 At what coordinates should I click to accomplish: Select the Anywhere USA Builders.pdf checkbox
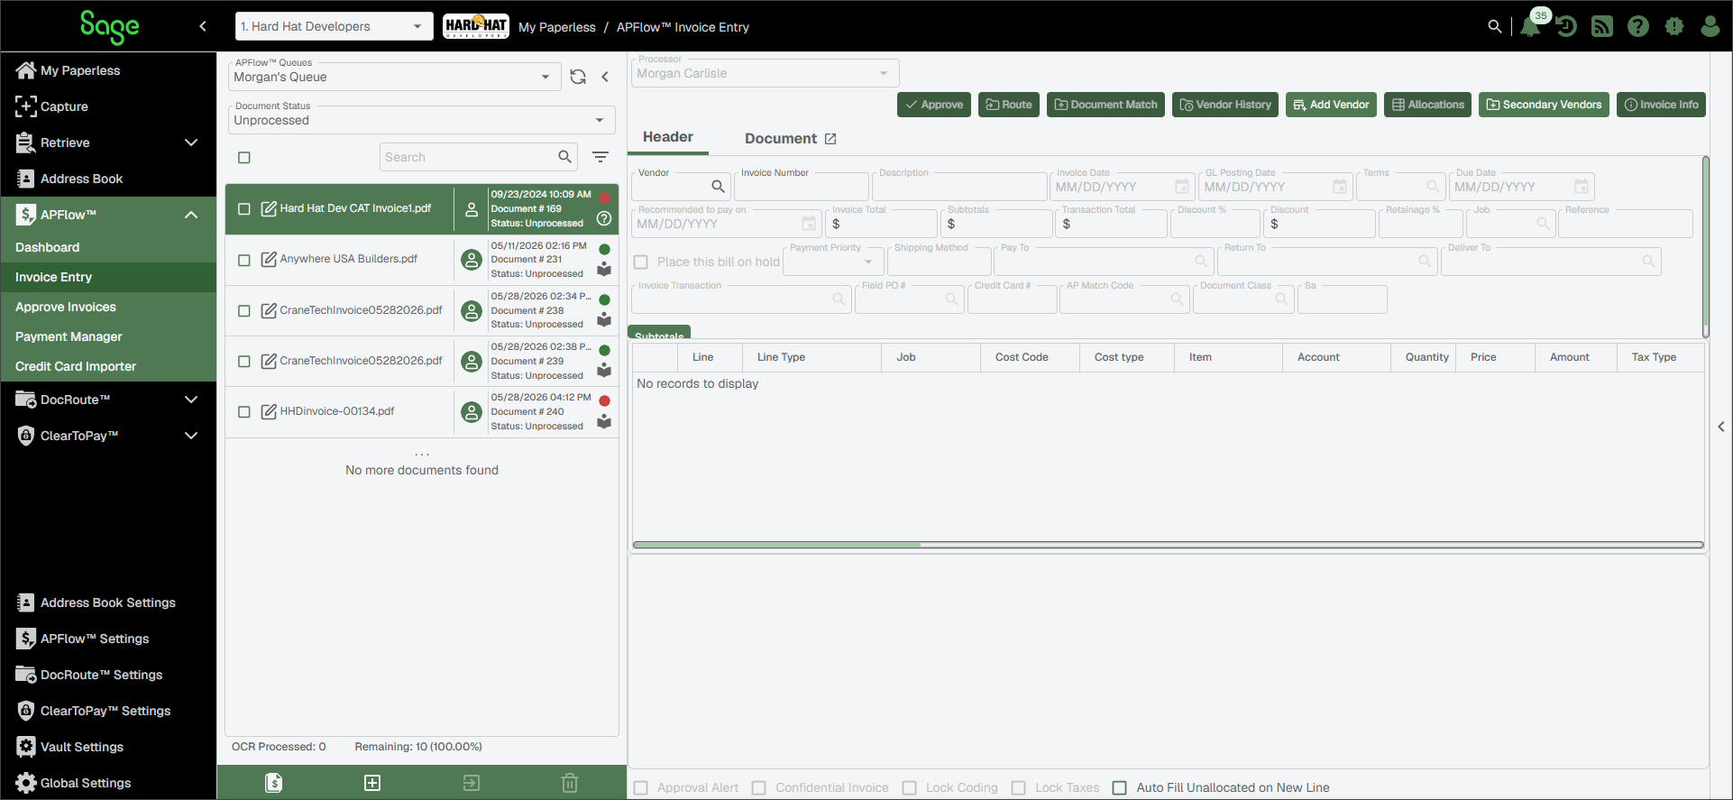coord(244,260)
